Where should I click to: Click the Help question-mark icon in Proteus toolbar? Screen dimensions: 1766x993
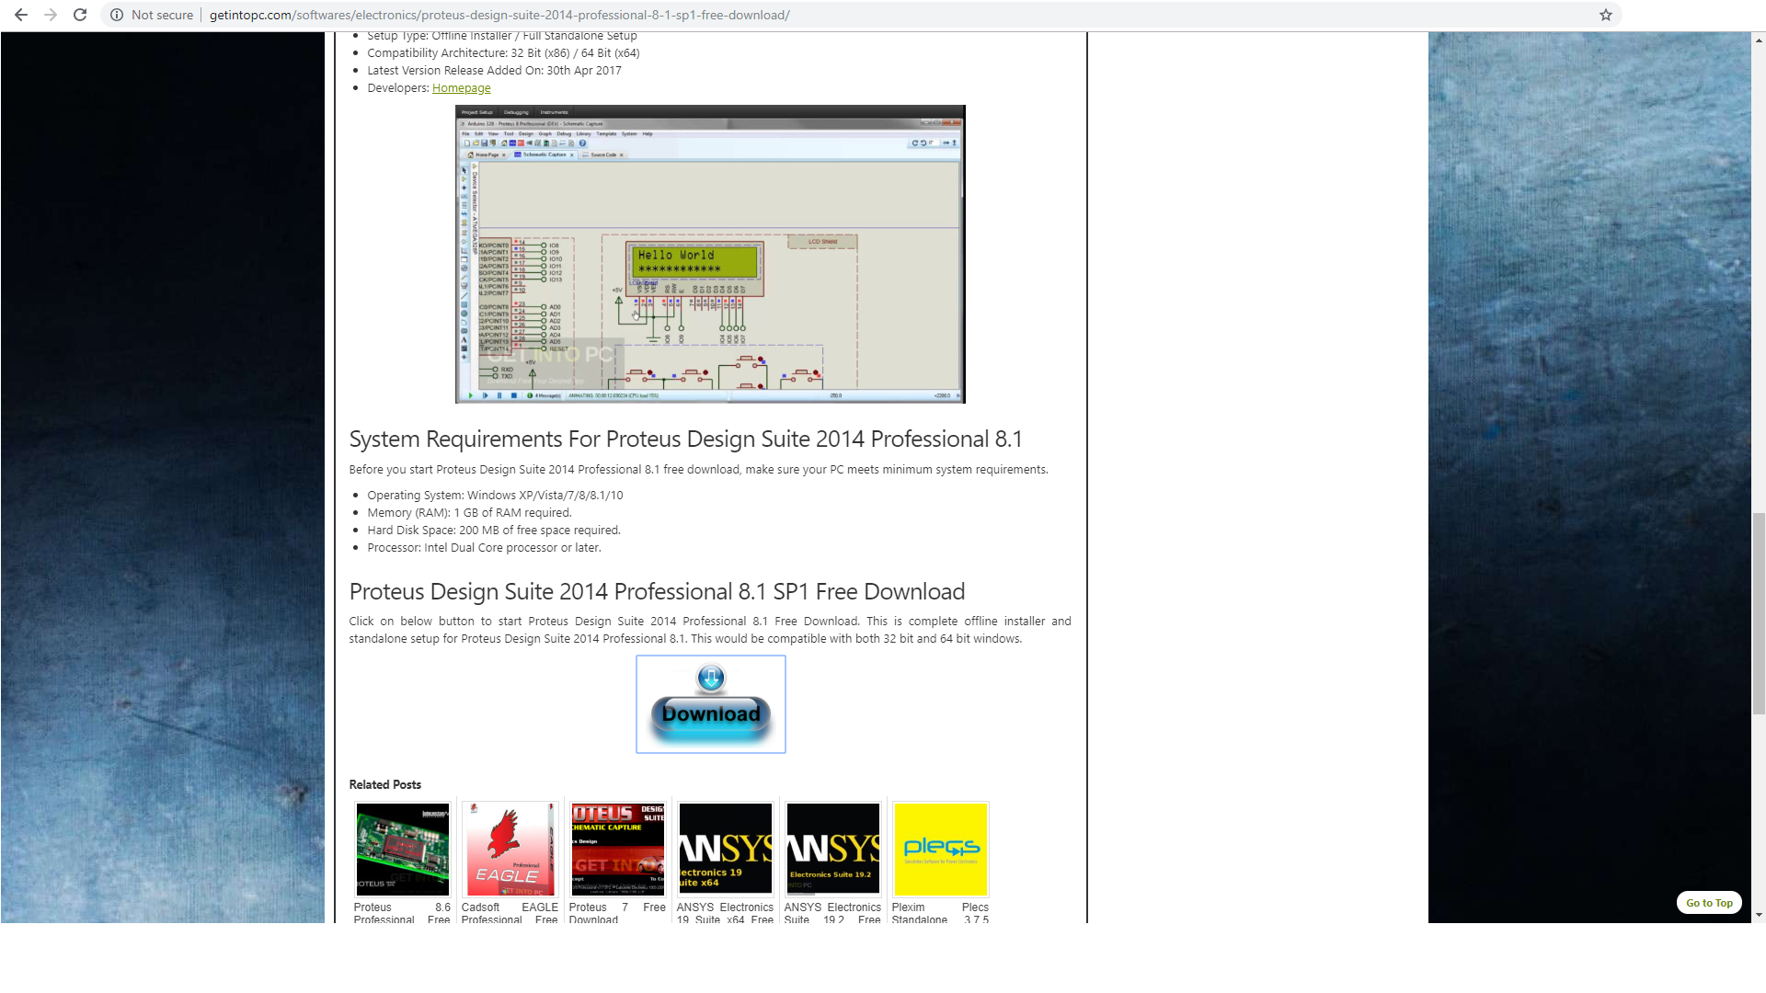click(581, 143)
